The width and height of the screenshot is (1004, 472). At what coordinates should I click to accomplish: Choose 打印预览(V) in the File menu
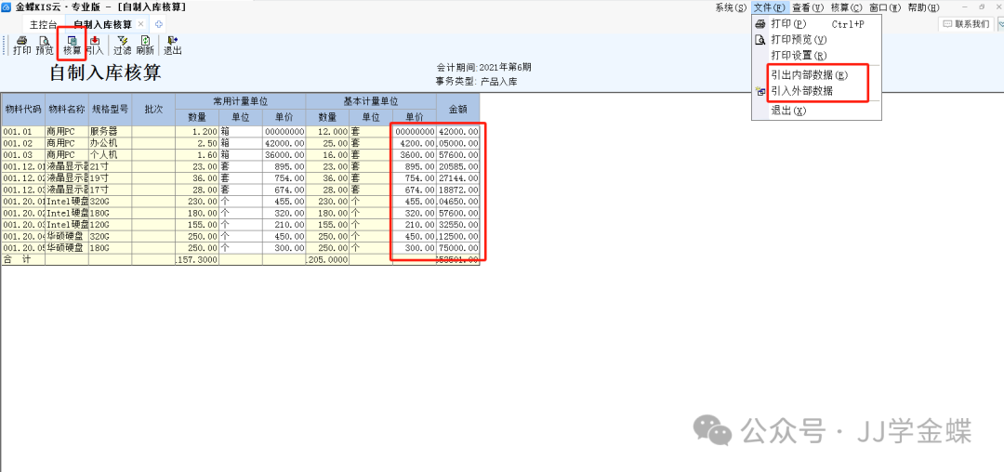coord(798,40)
